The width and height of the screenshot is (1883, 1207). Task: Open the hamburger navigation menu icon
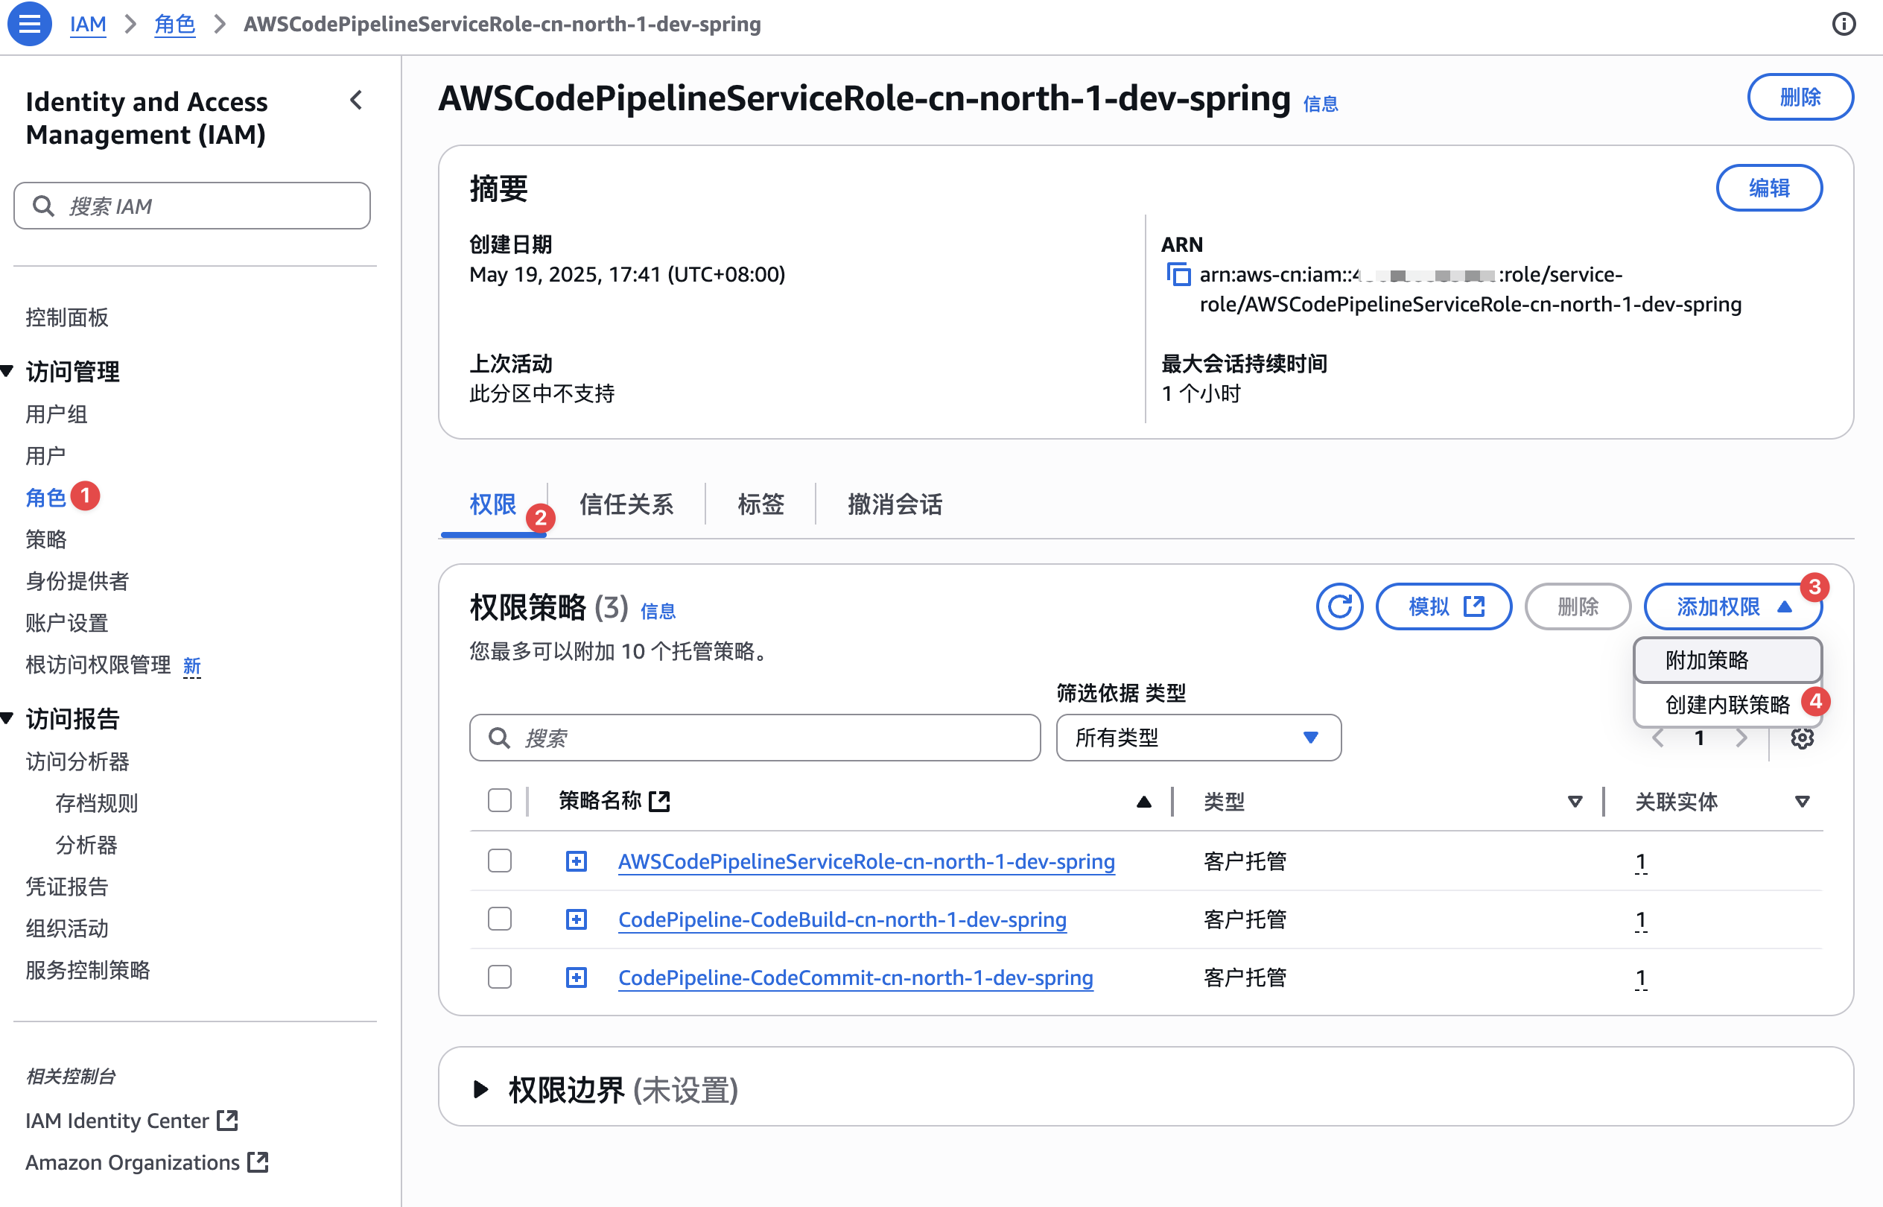coord(29,24)
